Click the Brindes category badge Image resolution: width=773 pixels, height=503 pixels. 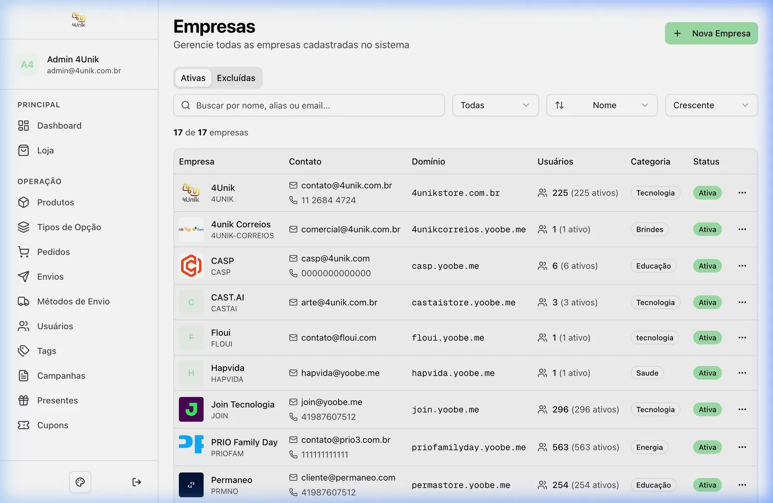click(x=650, y=230)
